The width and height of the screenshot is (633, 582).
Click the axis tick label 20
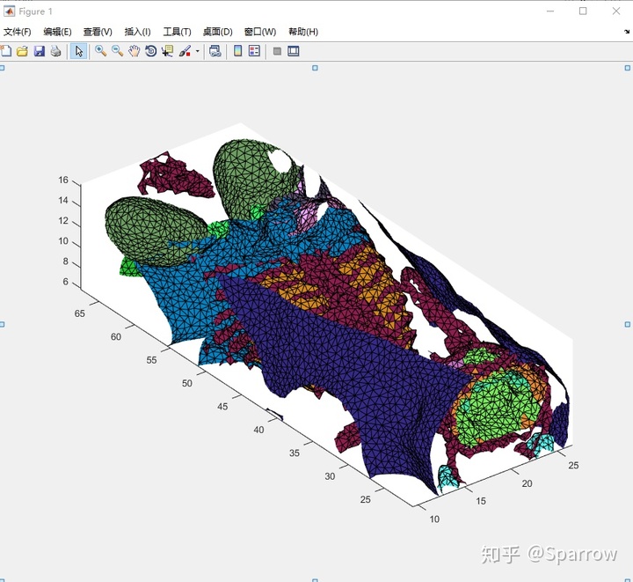527,483
